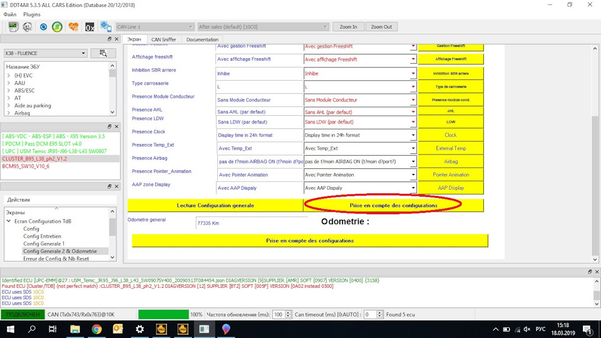
Task: Switch to the CAN Sniffer tab
Action: 163,39
